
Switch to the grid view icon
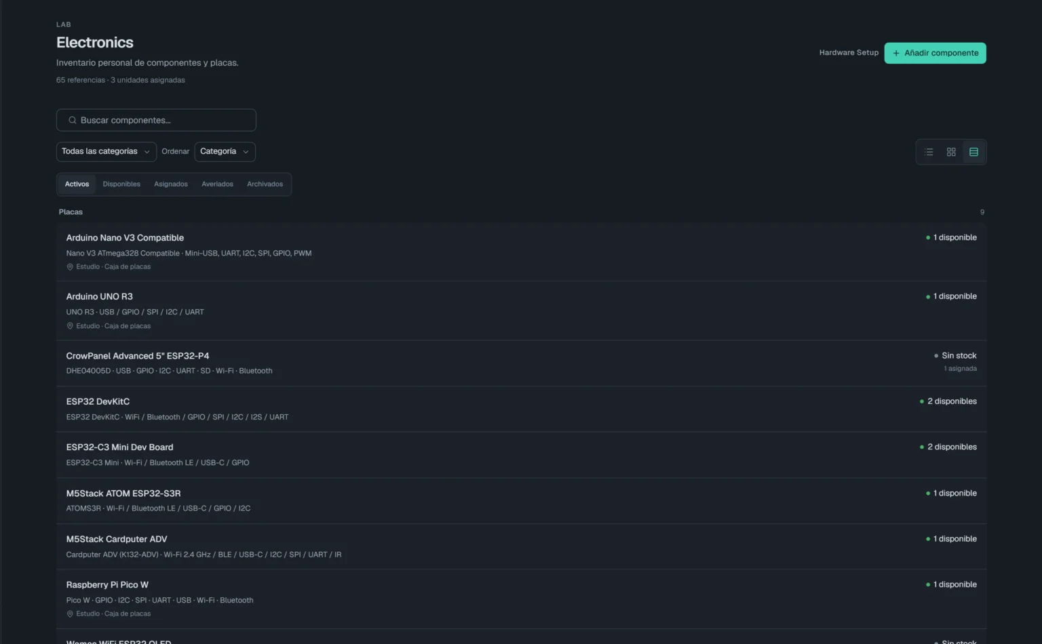pyautogui.click(x=951, y=152)
